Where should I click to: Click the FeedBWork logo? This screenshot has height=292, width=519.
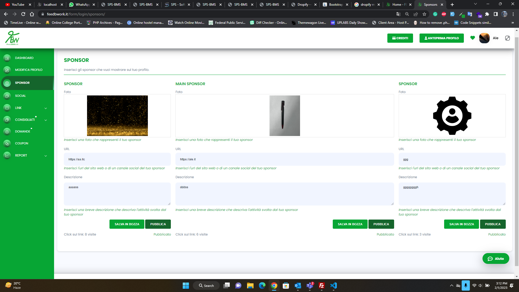click(x=12, y=38)
